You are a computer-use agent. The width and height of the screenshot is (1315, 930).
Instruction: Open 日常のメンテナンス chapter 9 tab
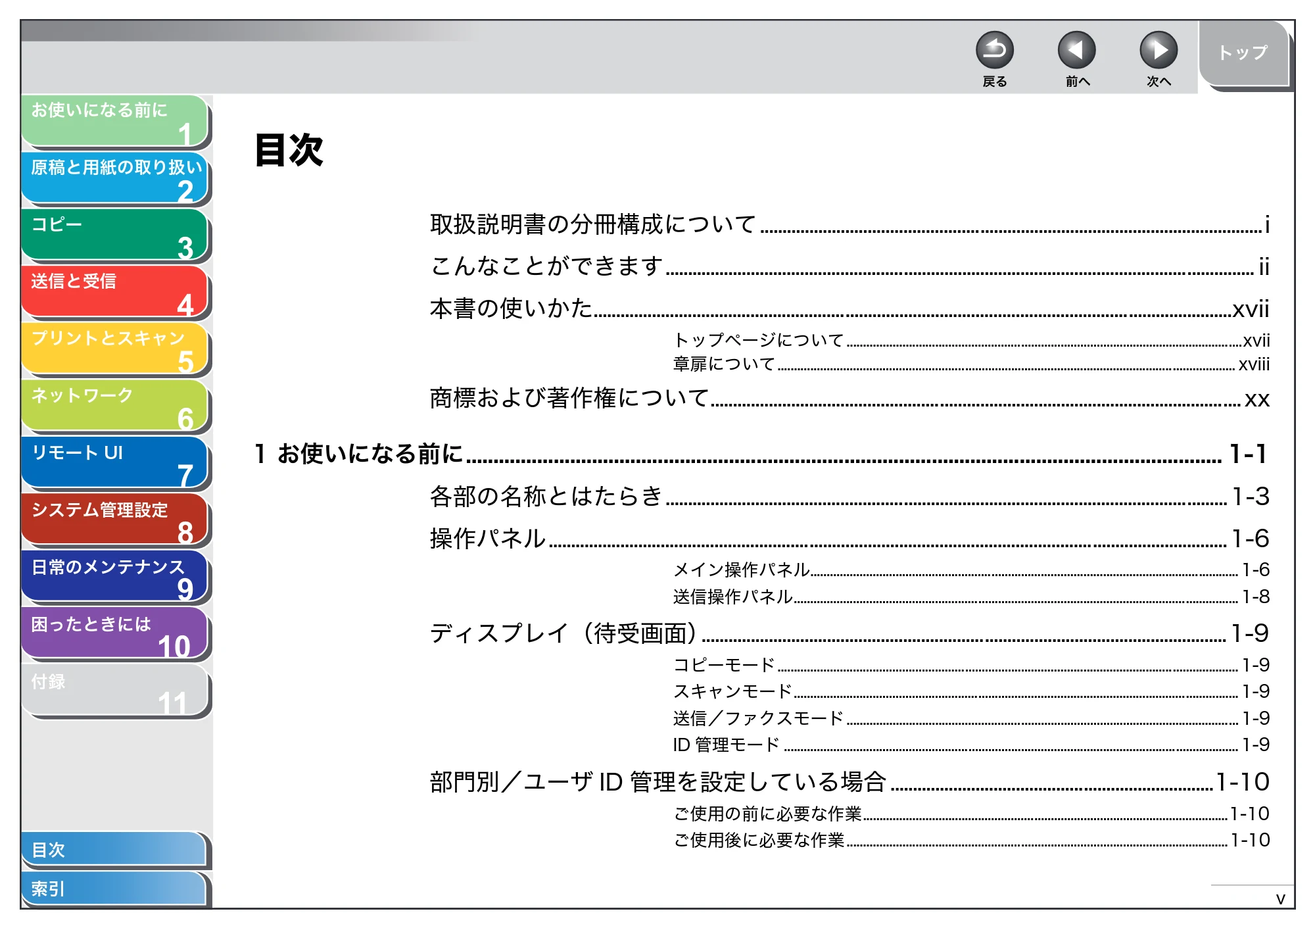[x=115, y=577]
